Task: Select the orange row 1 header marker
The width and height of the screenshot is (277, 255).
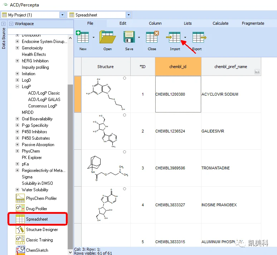Action: 78,94
